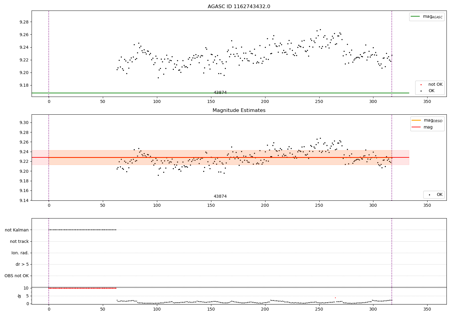
Task: Click the 'dr' axis label
Action: point(20,296)
